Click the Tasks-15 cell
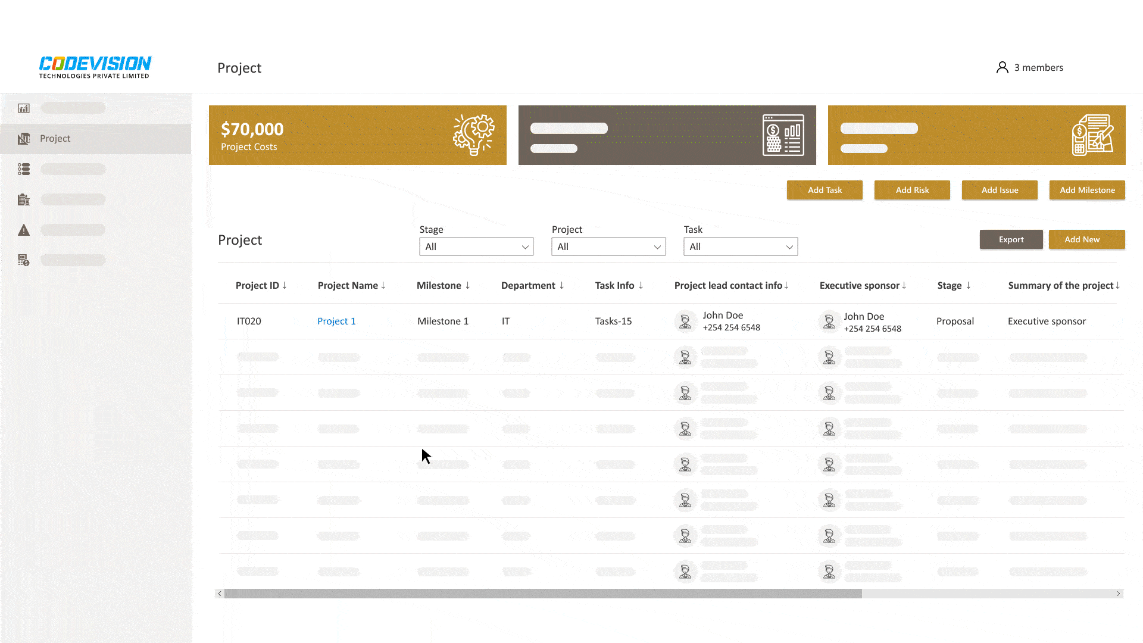The height and width of the screenshot is (643, 1143). tap(613, 321)
